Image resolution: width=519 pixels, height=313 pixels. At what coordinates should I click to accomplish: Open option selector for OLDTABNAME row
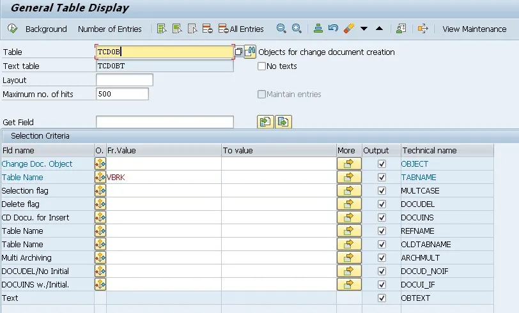pos(100,244)
